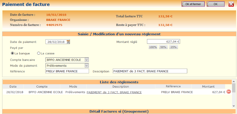Click the Référence column header
This screenshot has height=114, width=237.
[173, 86]
